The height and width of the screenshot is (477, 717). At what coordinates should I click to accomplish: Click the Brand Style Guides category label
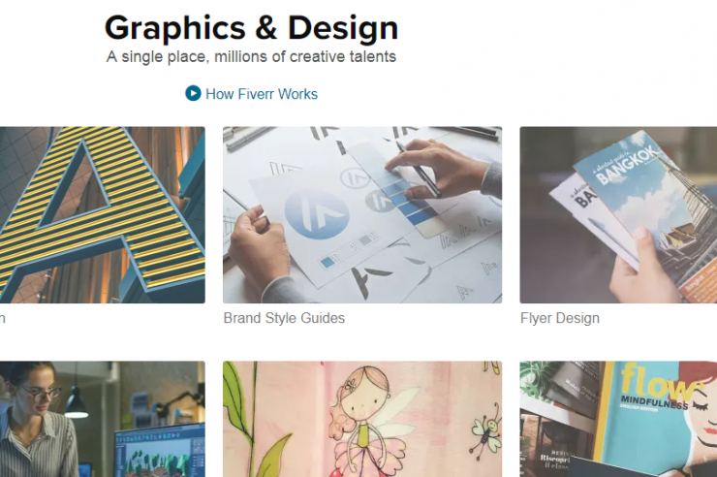coord(284,318)
